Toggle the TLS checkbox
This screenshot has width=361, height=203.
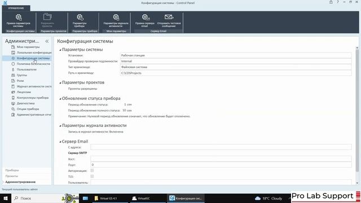point(92,176)
